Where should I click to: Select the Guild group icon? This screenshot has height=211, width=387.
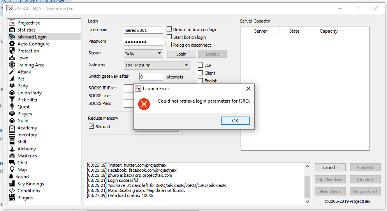click(x=12, y=121)
